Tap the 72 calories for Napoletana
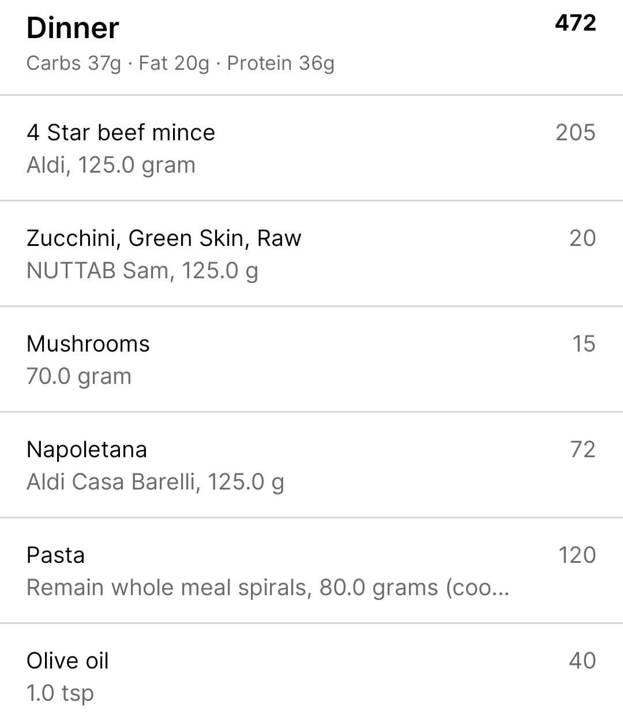The height and width of the screenshot is (721, 623). tap(582, 449)
